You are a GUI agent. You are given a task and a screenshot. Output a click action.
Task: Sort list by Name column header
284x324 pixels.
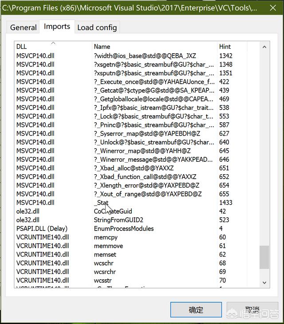pos(154,47)
